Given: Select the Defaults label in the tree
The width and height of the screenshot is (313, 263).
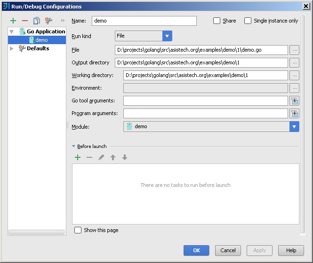Looking at the screenshot, I should click(x=38, y=48).
